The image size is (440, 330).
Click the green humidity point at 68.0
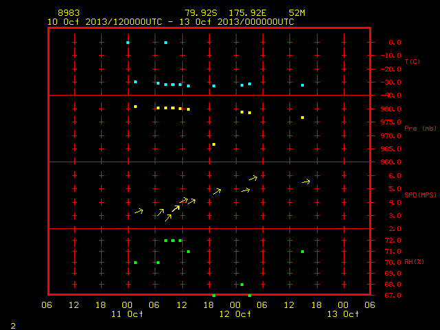point(242,285)
